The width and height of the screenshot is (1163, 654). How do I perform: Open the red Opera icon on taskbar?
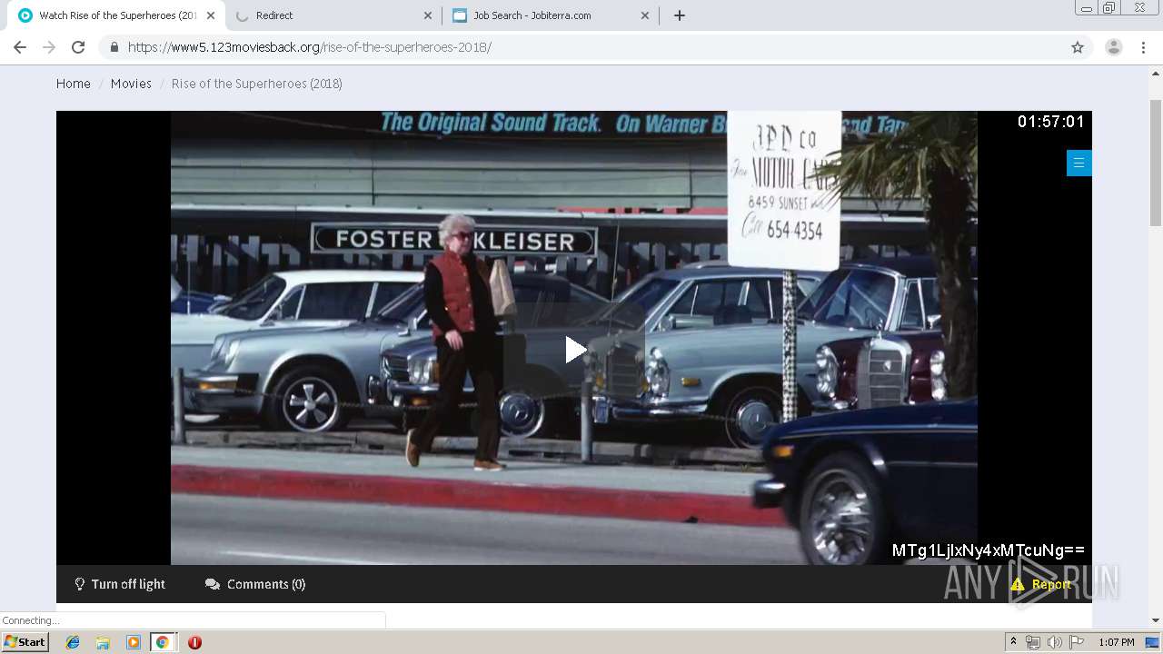click(194, 642)
